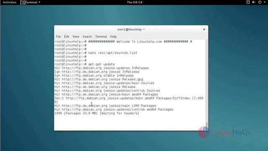268x151 pixels.
Task: Open the power icon system menu
Action: [260, 2]
